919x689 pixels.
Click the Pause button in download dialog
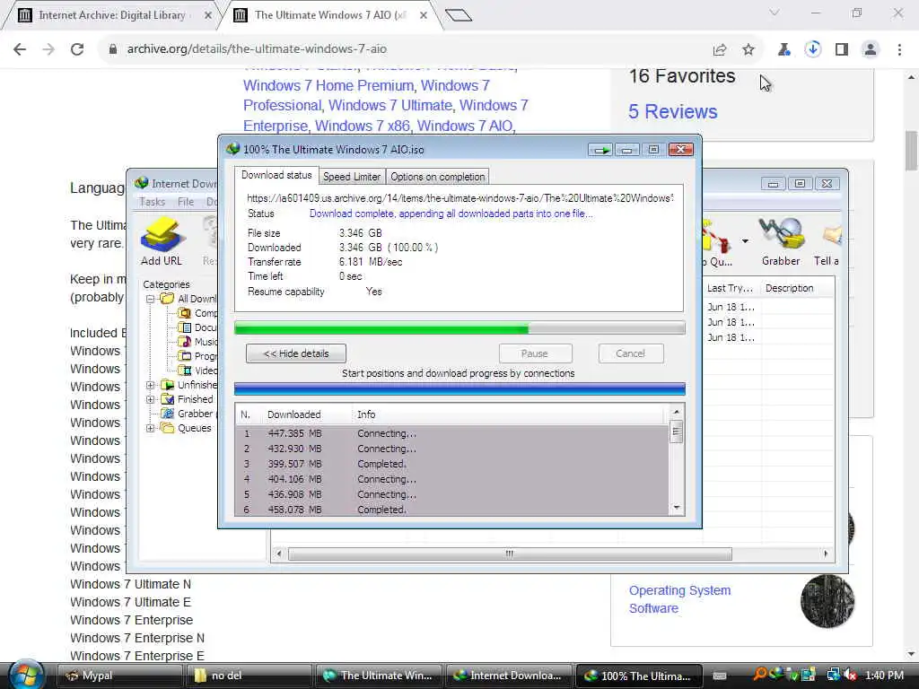(535, 353)
